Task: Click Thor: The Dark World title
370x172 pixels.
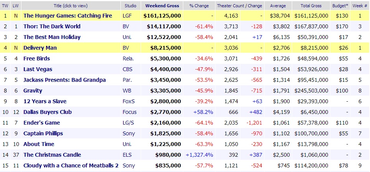Action: click(x=52, y=26)
